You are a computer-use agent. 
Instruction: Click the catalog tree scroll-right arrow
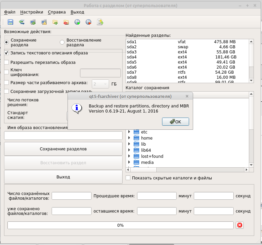tap(246, 170)
